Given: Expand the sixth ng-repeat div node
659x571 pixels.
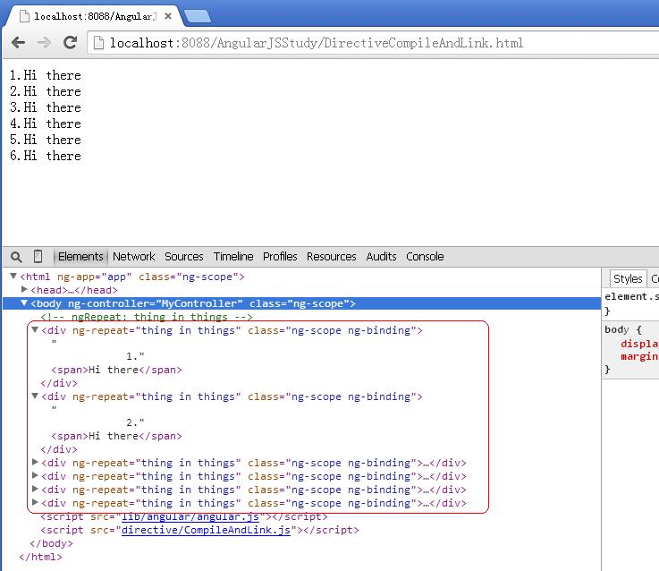Looking at the screenshot, I should click(x=35, y=502).
